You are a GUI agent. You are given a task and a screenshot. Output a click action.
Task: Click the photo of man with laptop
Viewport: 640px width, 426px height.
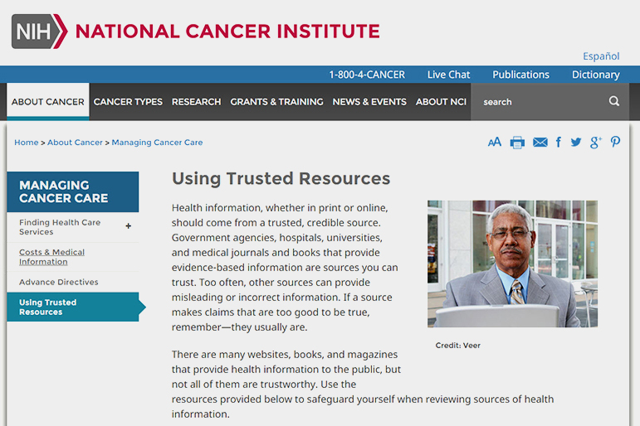pyautogui.click(x=512, y=264)
